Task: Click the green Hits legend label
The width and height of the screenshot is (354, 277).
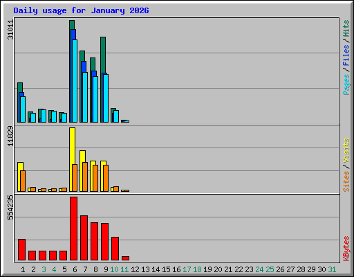Action: pyautogui.click(x=346, y=28)
